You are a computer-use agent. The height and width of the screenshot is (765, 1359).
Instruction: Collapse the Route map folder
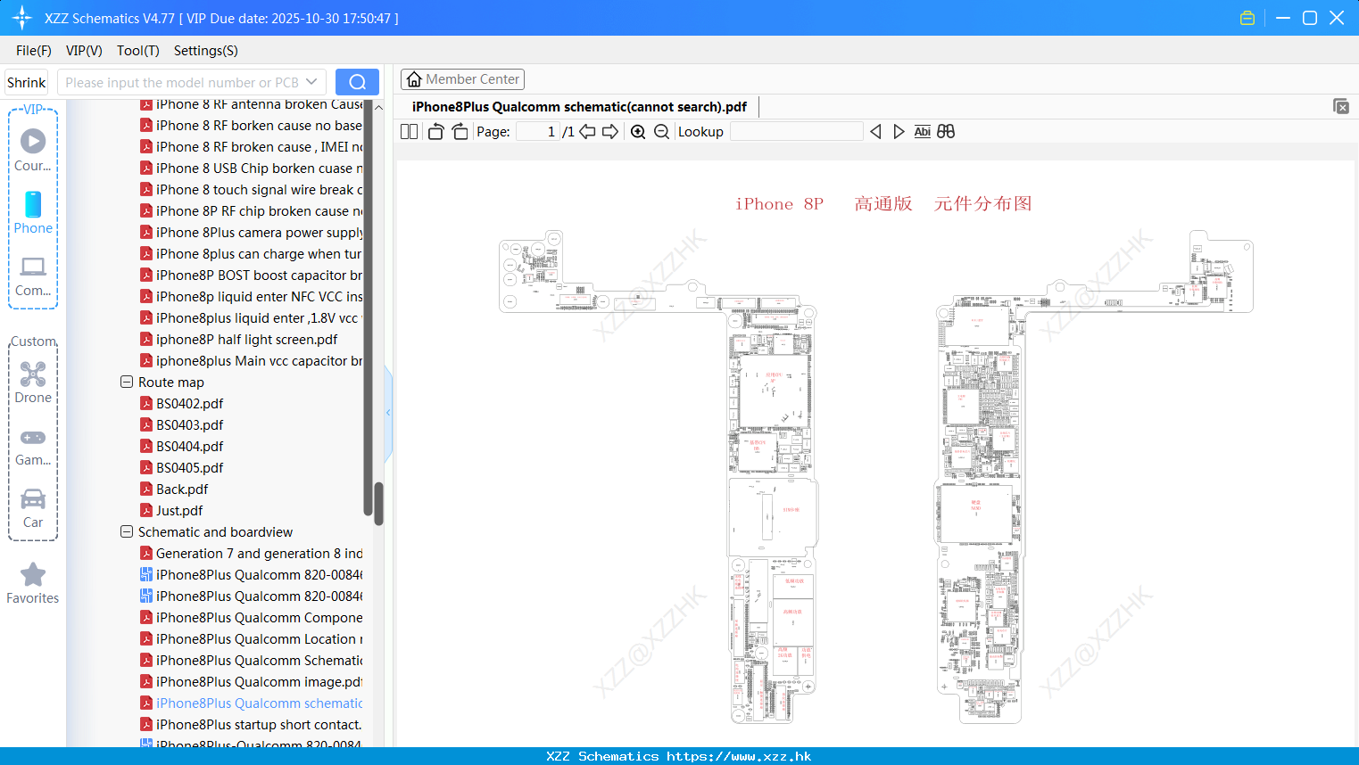pos(127,382)
